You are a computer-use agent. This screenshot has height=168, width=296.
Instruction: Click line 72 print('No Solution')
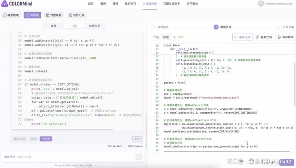pyautogui.click(x=49, y=124)
